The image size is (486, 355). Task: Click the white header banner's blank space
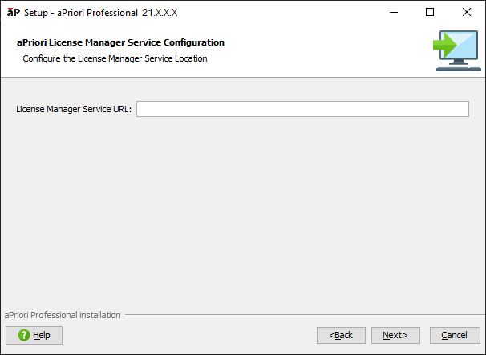pyautogui.click(x=321, y=50)
